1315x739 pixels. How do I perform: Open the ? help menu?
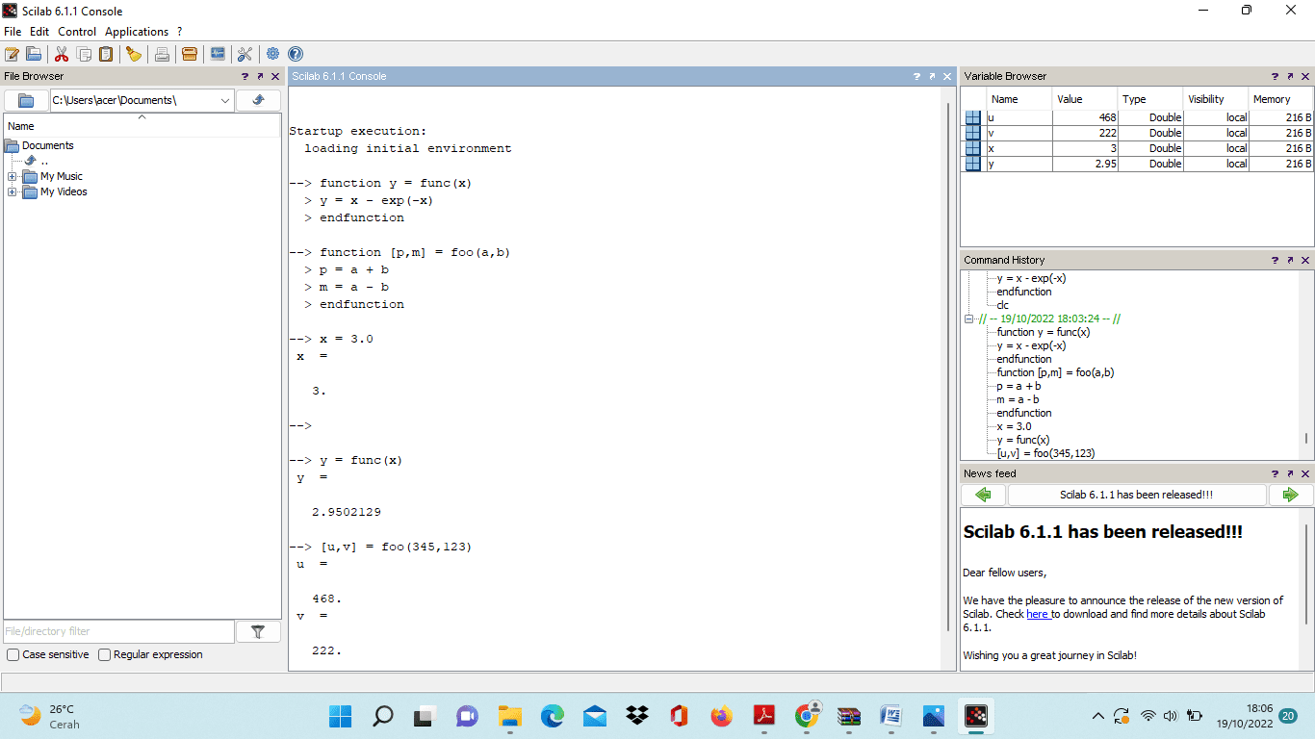[179, 32]
